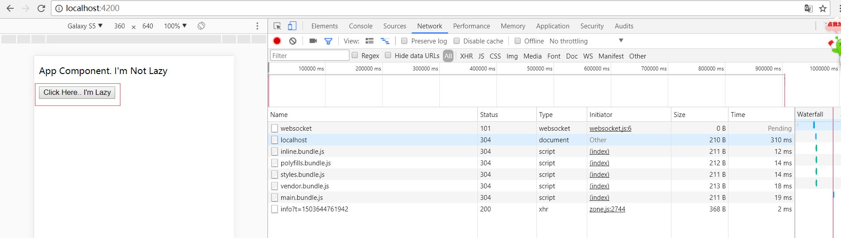The image size is (841, 238).
Task: Toggle the filter funnel icon
Action: pyautogui.click(x=328, y=41)
